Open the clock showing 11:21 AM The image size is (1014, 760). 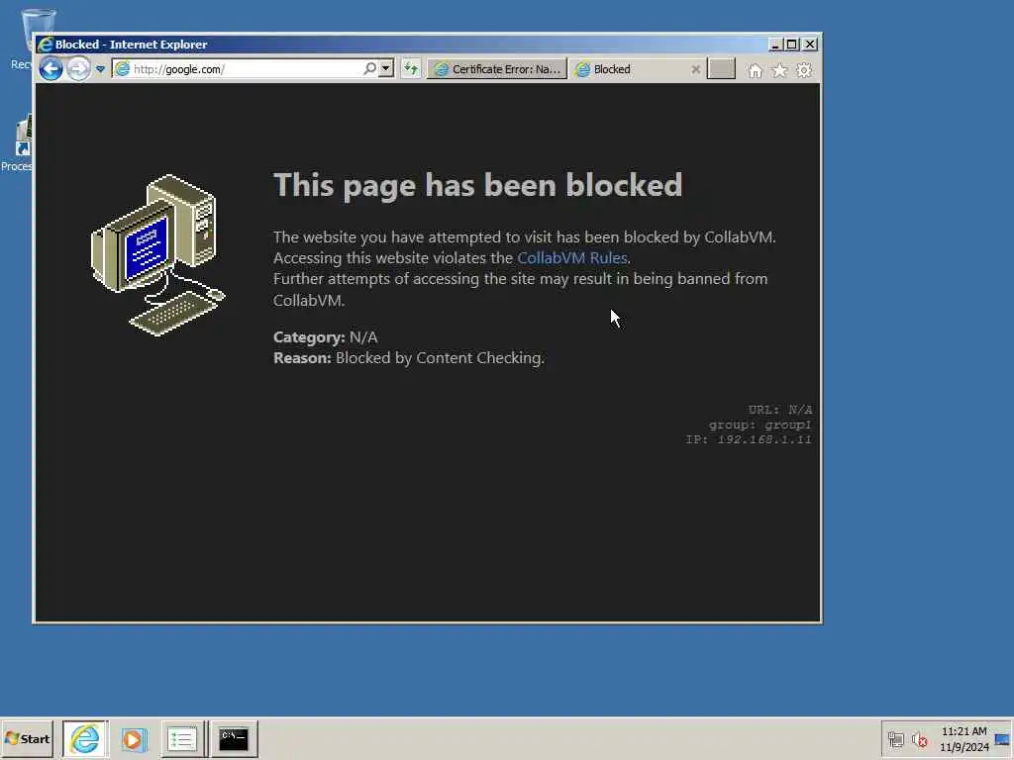pos(964,738)
